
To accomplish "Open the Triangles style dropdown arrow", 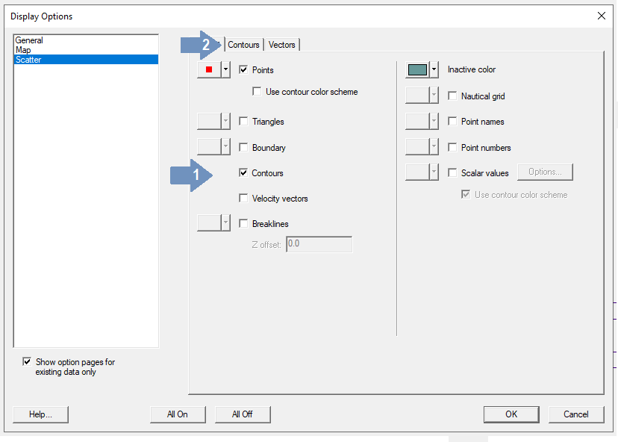I will pyautogui.click(x=225, y=121).
